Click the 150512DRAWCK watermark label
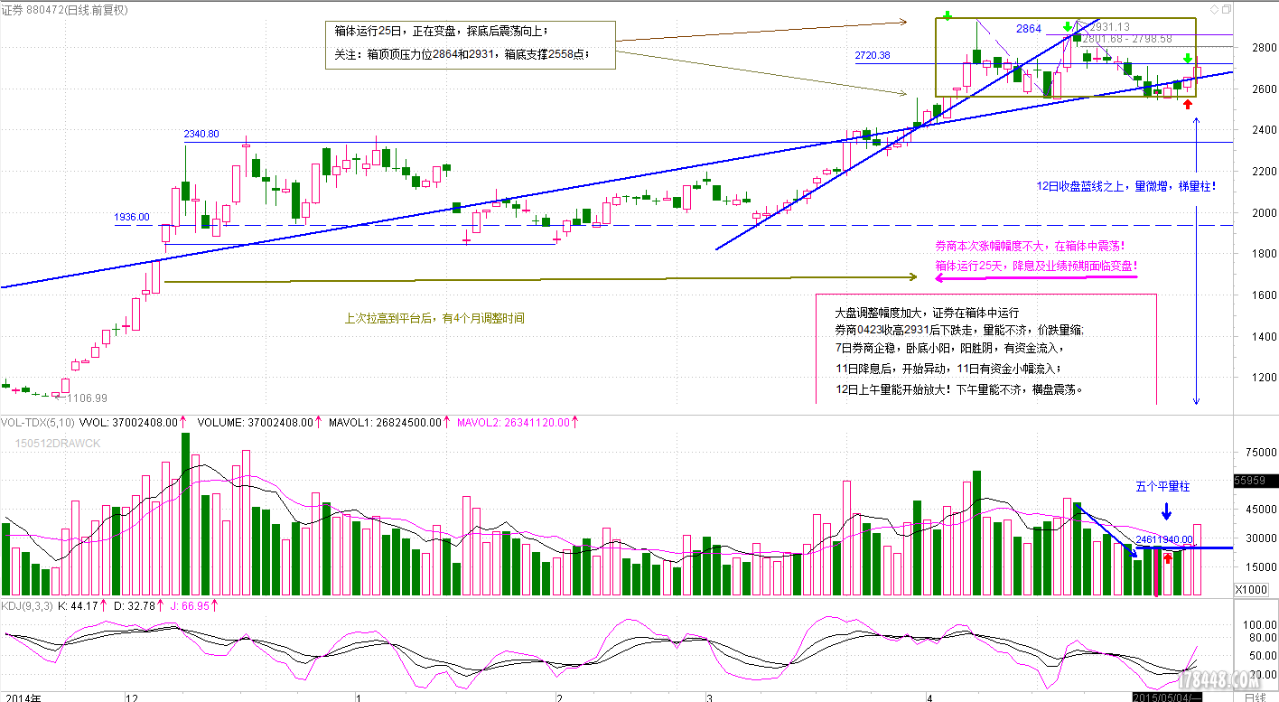 tap(57, 443)
